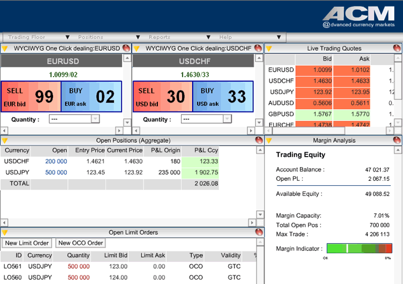
Task: Open the Help menu
Action: (250, 37)
